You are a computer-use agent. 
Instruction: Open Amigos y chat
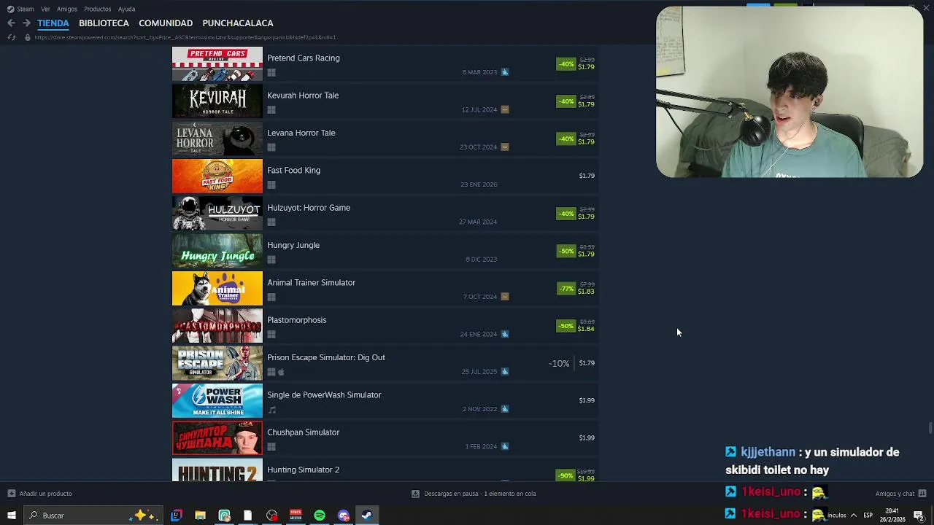[x=901, y=494]
